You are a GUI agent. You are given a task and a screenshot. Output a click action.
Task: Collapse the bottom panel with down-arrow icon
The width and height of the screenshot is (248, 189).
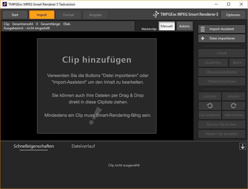coord(242,147)
